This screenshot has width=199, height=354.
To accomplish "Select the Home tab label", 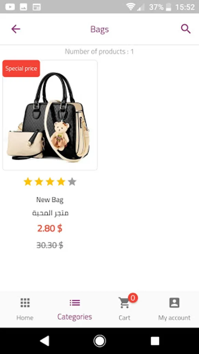I will click(x=25, y=318).
